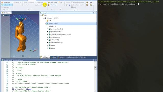Click Show Traces in ribbon
Screen dimensions: 163x92
click(x=53, y=2)
